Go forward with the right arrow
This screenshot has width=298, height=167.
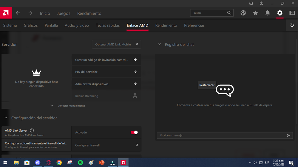30,13
